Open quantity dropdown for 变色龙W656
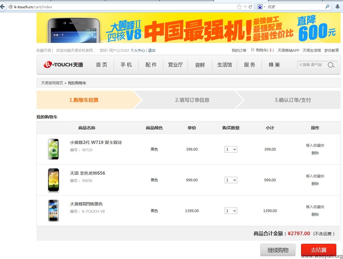 point(231,180)
